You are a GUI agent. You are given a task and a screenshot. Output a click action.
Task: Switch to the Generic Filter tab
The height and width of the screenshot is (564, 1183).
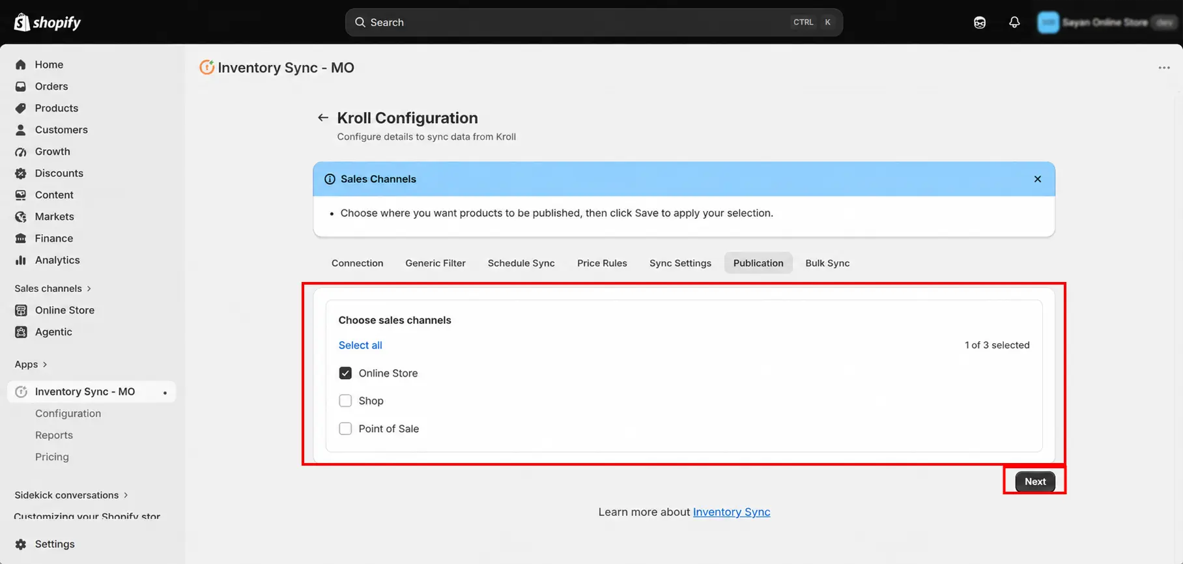coord(435,263)
